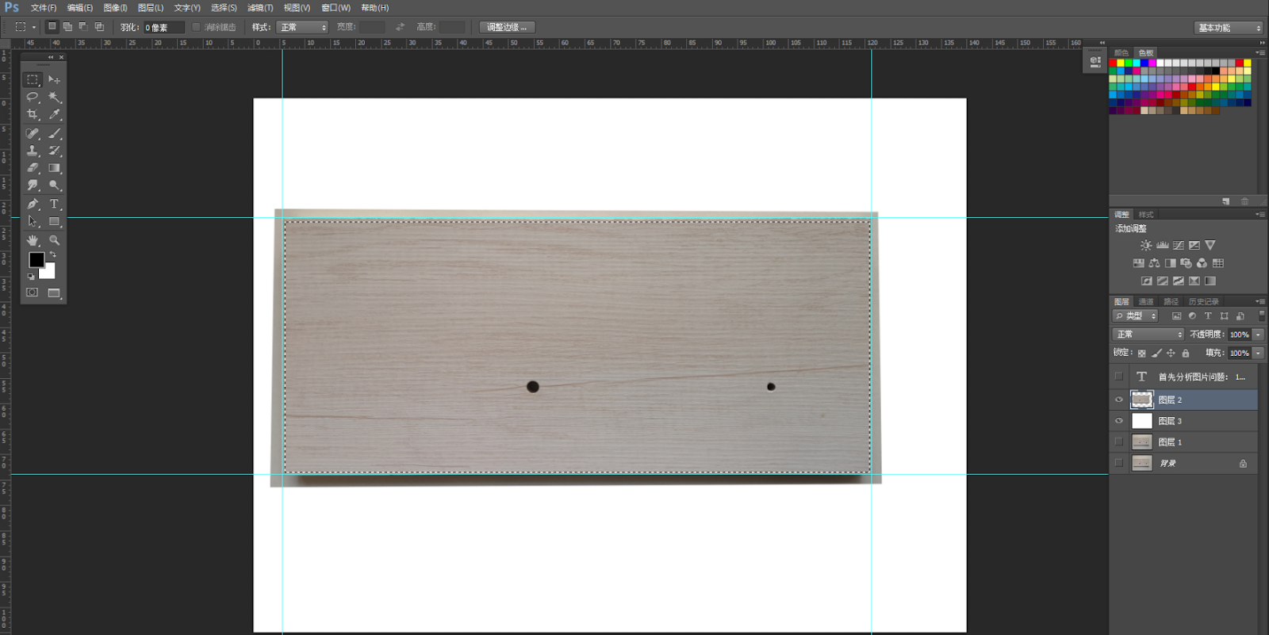The image size is (1269, 635).
Task: Select the History Brush tool
Action: [54, 151]
